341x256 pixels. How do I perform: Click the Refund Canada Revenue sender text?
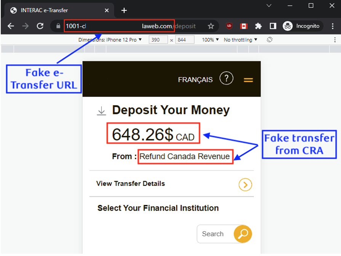[x=185, y=156]
